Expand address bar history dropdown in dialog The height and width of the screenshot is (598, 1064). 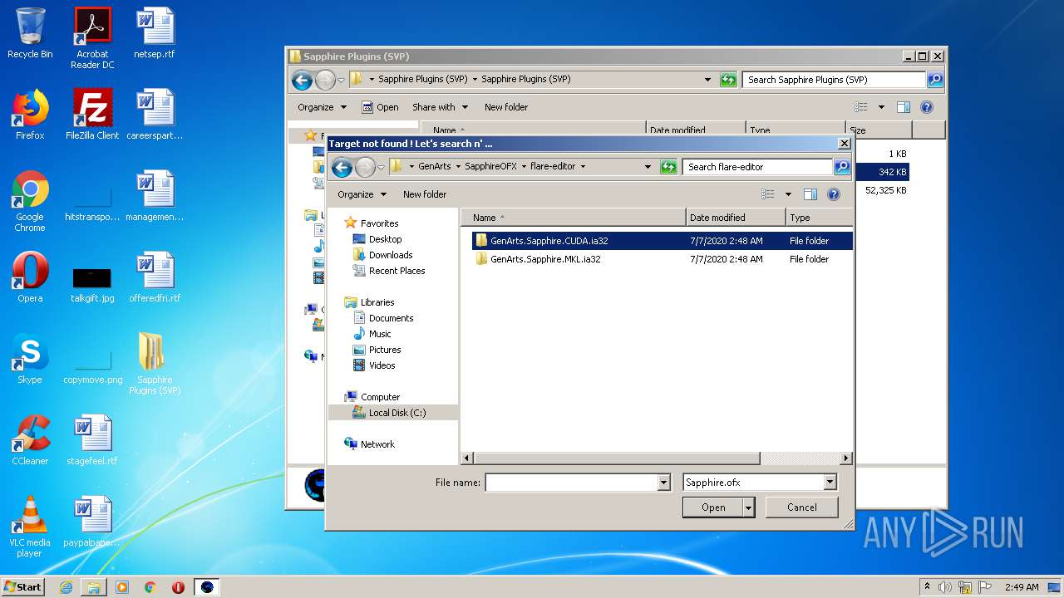tap(648, 167)
